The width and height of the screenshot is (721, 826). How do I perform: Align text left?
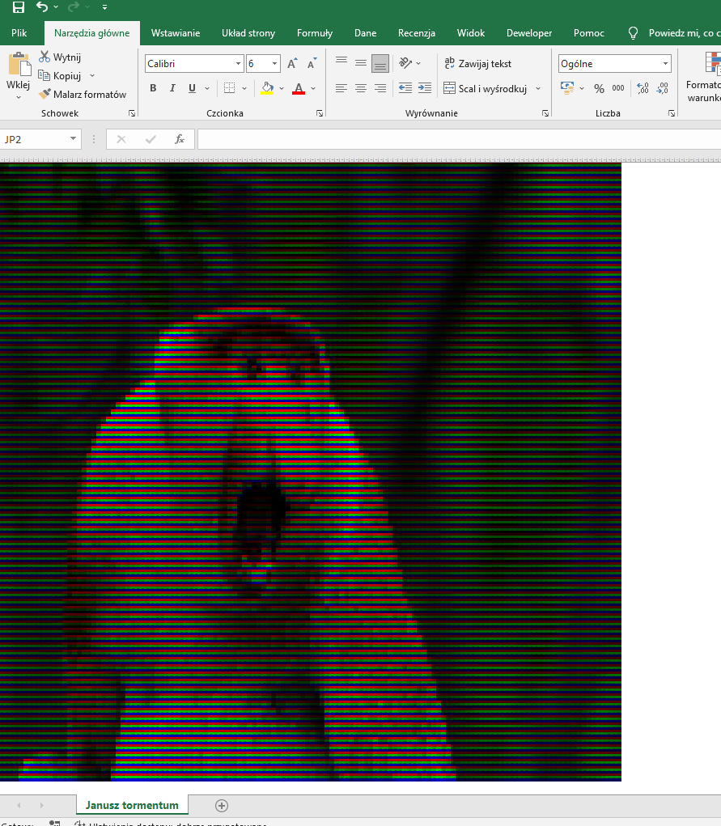(341, 88)
